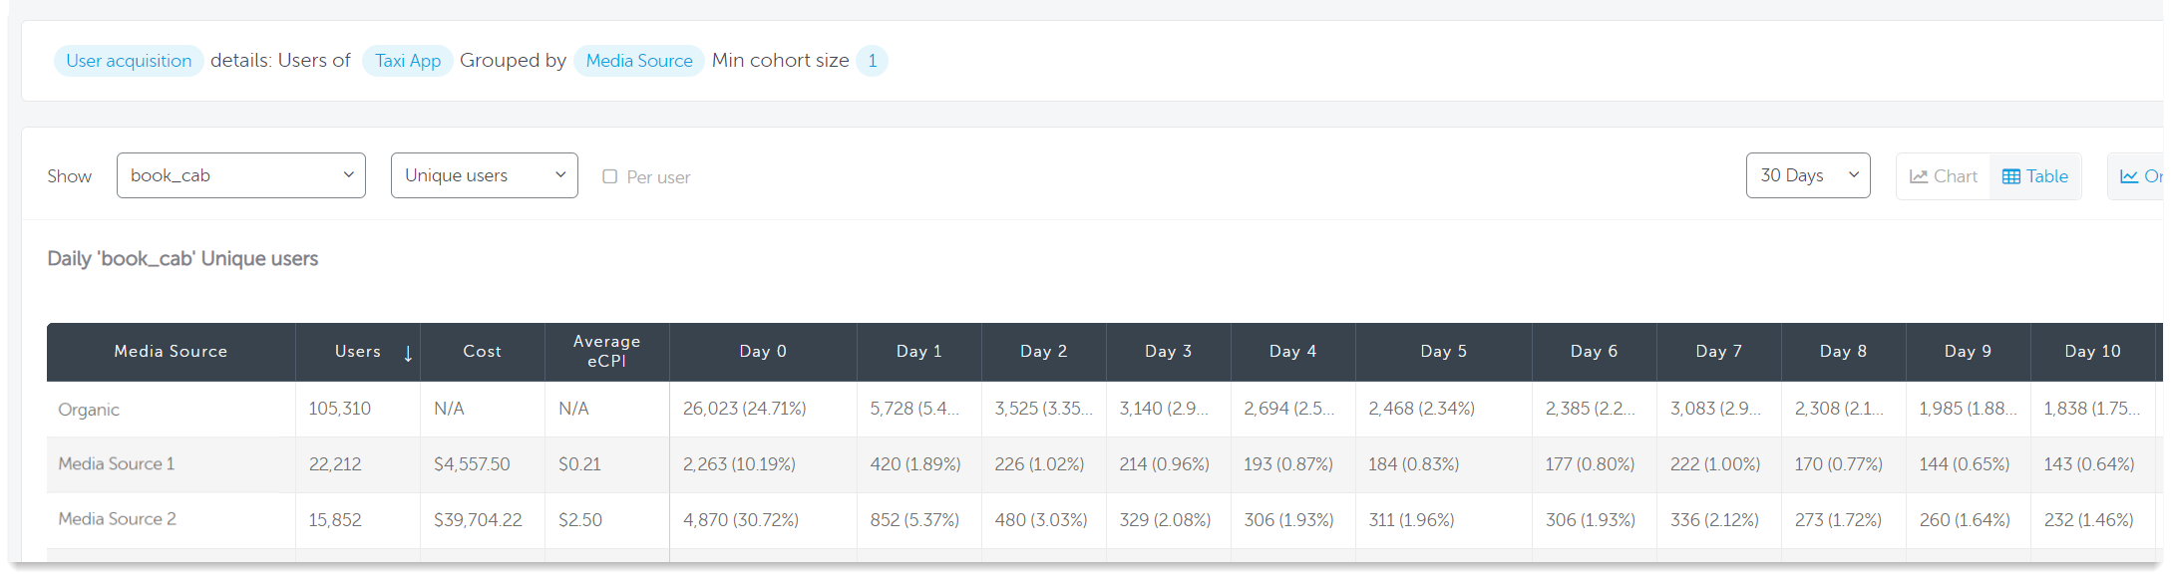
Task: Select the Day 0 column header
Action: [x=763, y=352]
